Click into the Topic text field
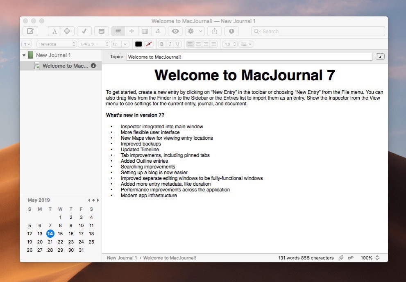406x282 pixels. tap(249, 57)
